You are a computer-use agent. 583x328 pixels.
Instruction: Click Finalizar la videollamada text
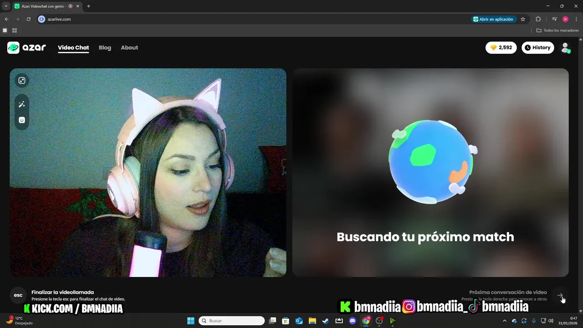coord(63,292)
